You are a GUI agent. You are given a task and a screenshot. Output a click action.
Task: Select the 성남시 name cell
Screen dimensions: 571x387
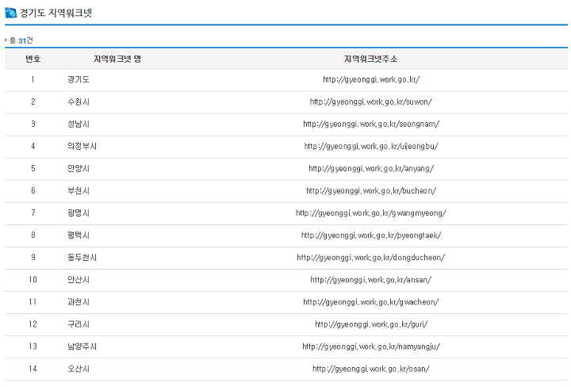coord(79,124)
